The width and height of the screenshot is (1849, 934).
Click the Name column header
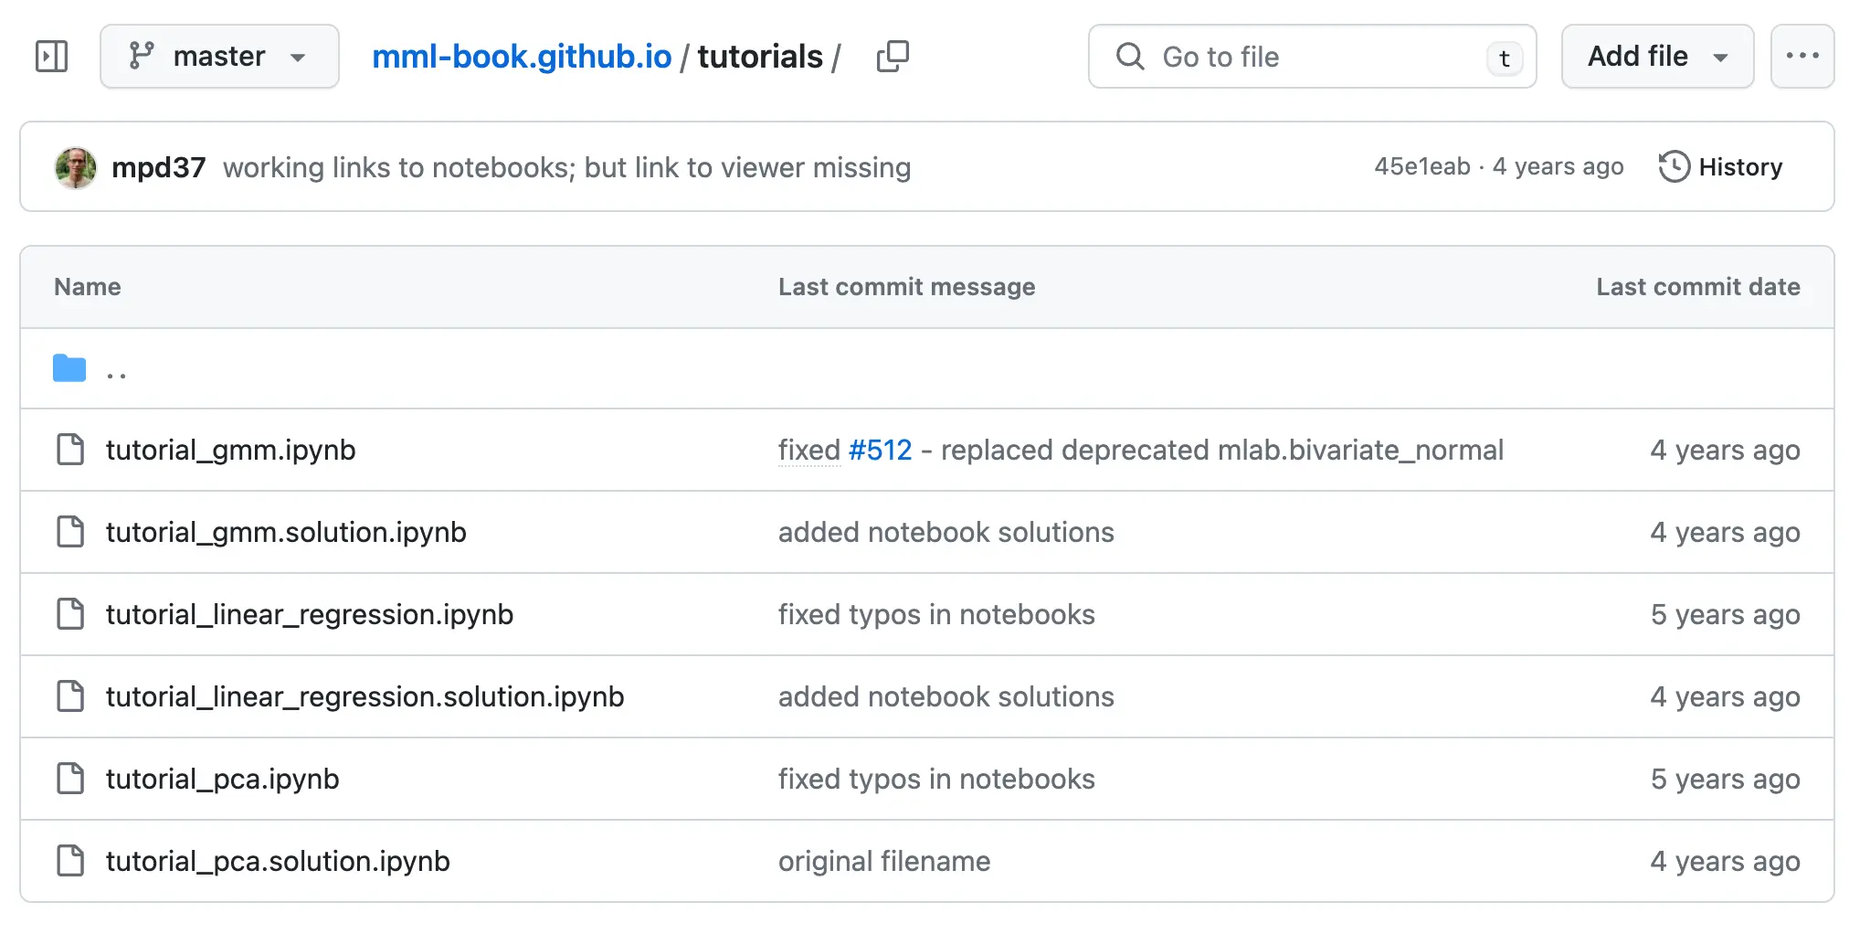pos(88,287)
